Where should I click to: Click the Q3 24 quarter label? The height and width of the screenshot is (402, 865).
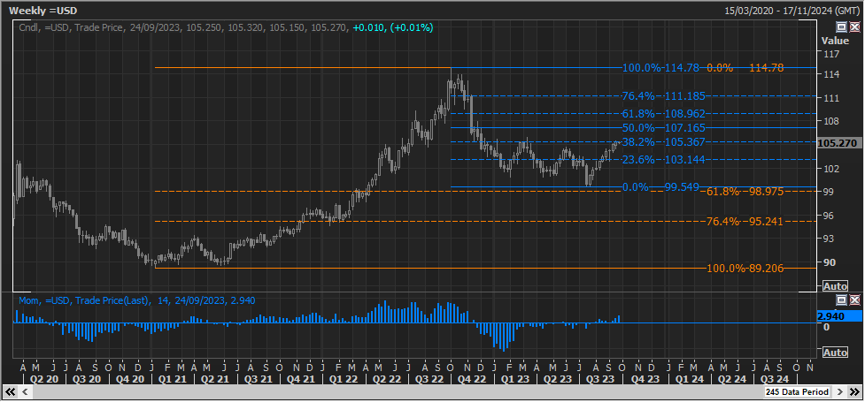coord(774,379)
